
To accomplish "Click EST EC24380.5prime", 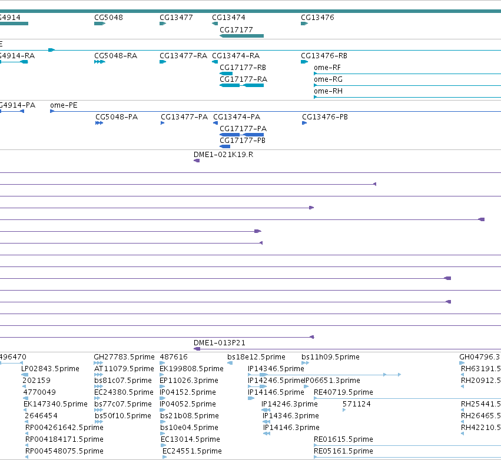I will 124,392.
